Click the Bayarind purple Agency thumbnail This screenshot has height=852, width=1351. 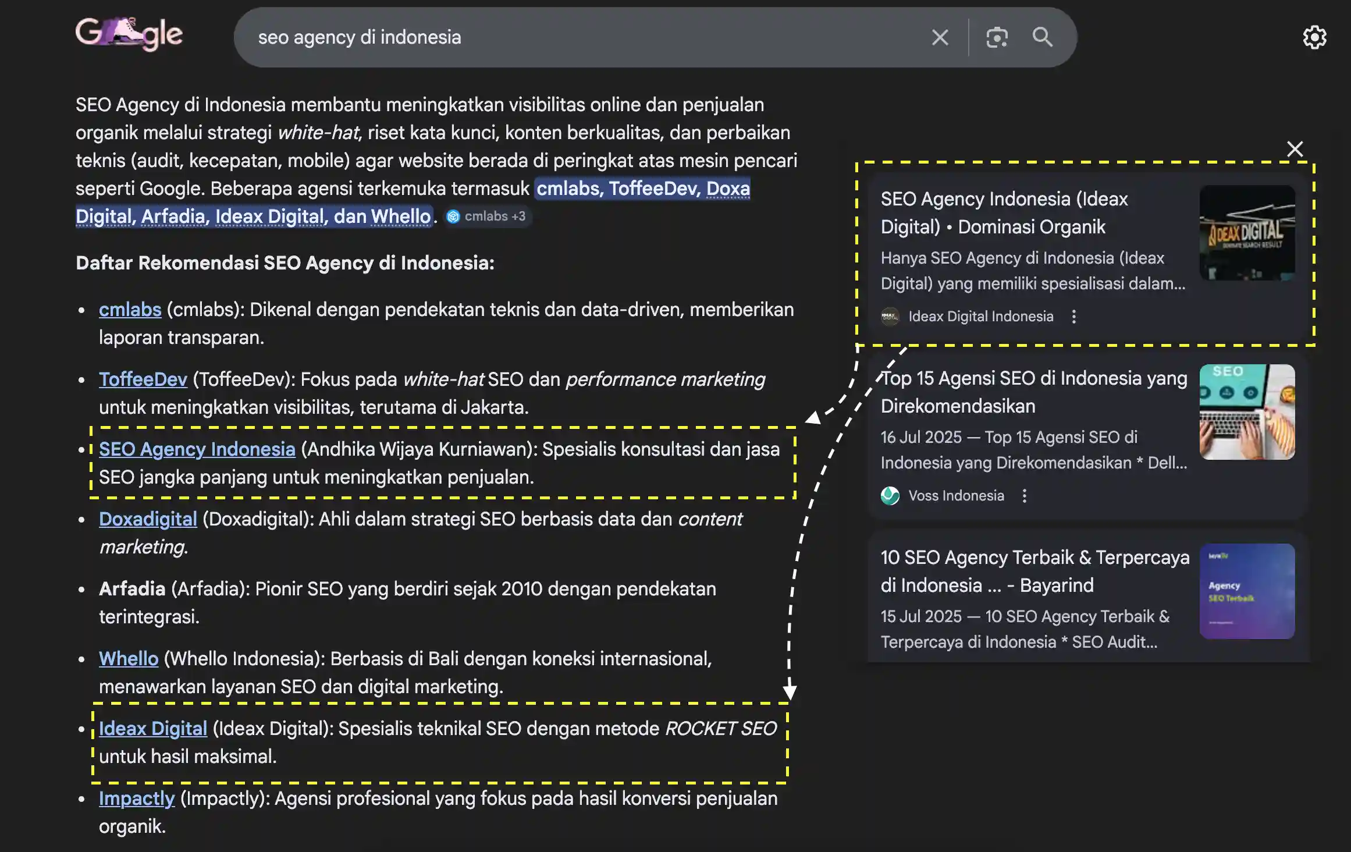1247,591
